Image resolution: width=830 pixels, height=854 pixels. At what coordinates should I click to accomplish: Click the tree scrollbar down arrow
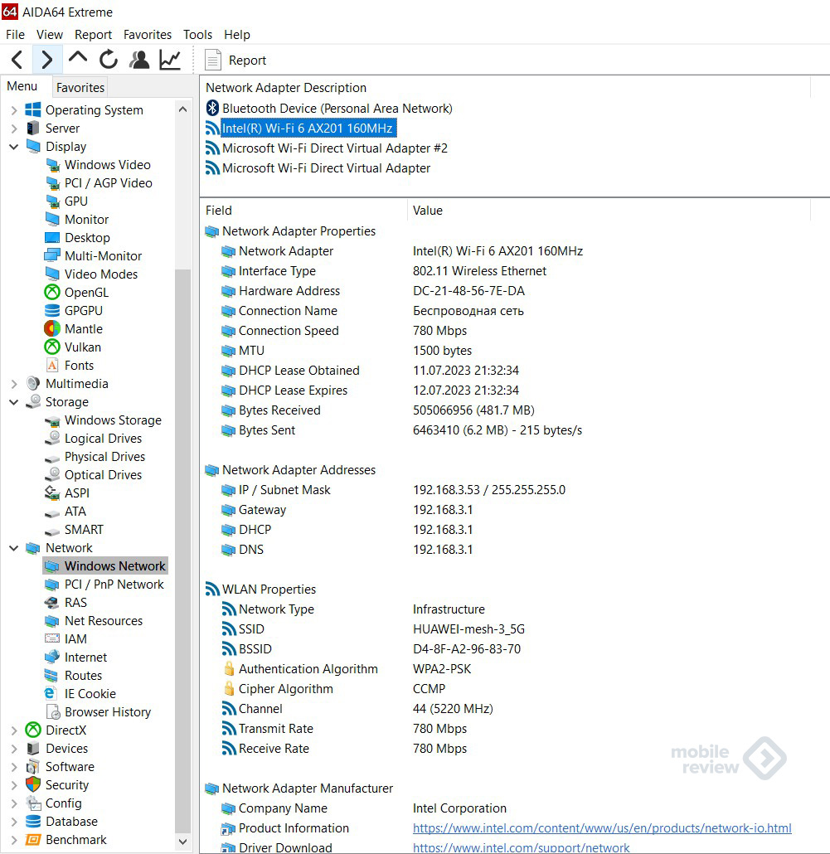point(183,842)
